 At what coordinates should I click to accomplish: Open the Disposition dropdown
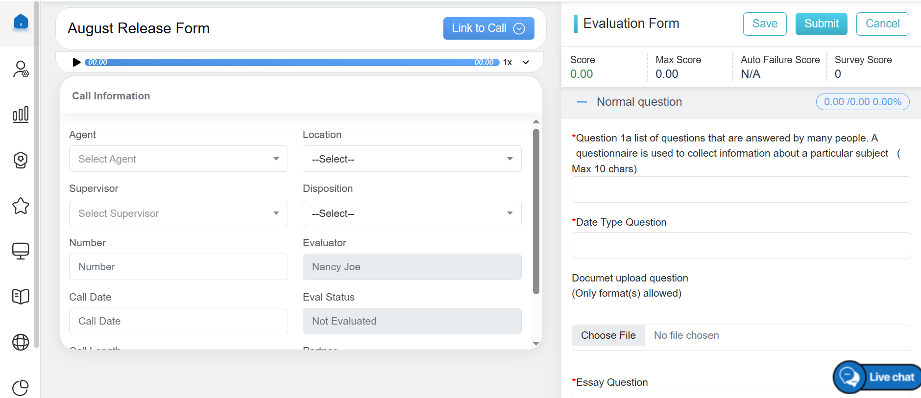[x=412, y=213]
